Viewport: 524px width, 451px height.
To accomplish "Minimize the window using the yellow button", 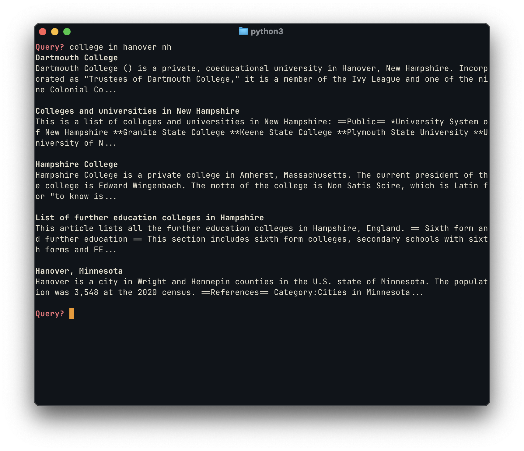I will 55,32.
